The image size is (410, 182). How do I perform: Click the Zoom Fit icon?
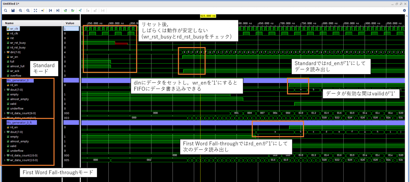(x=35, y=10)
